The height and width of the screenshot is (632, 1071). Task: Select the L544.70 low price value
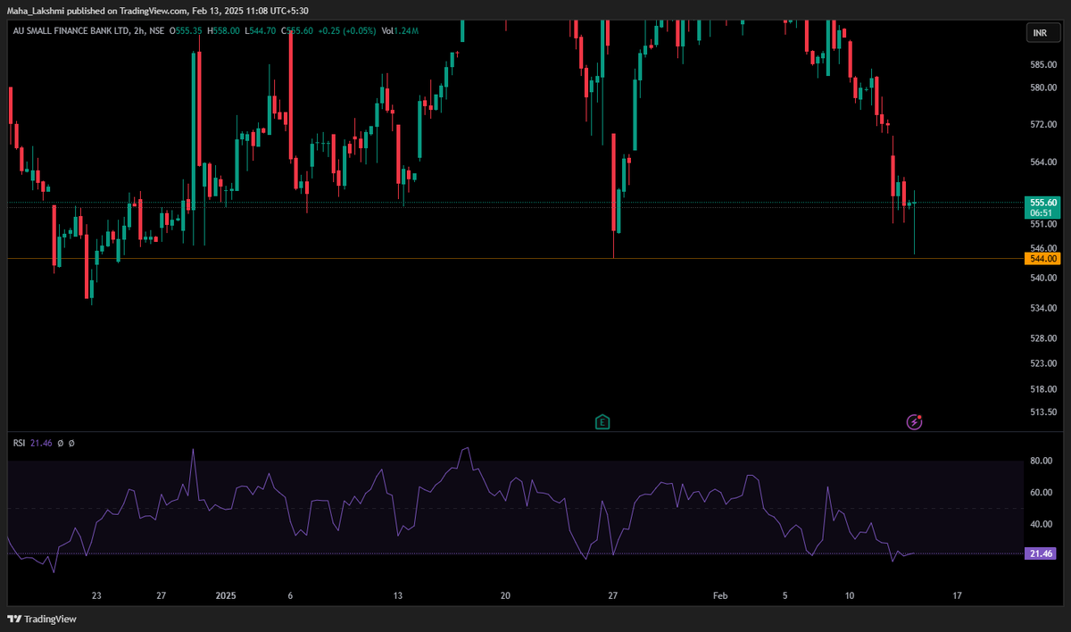pos(259,30)
